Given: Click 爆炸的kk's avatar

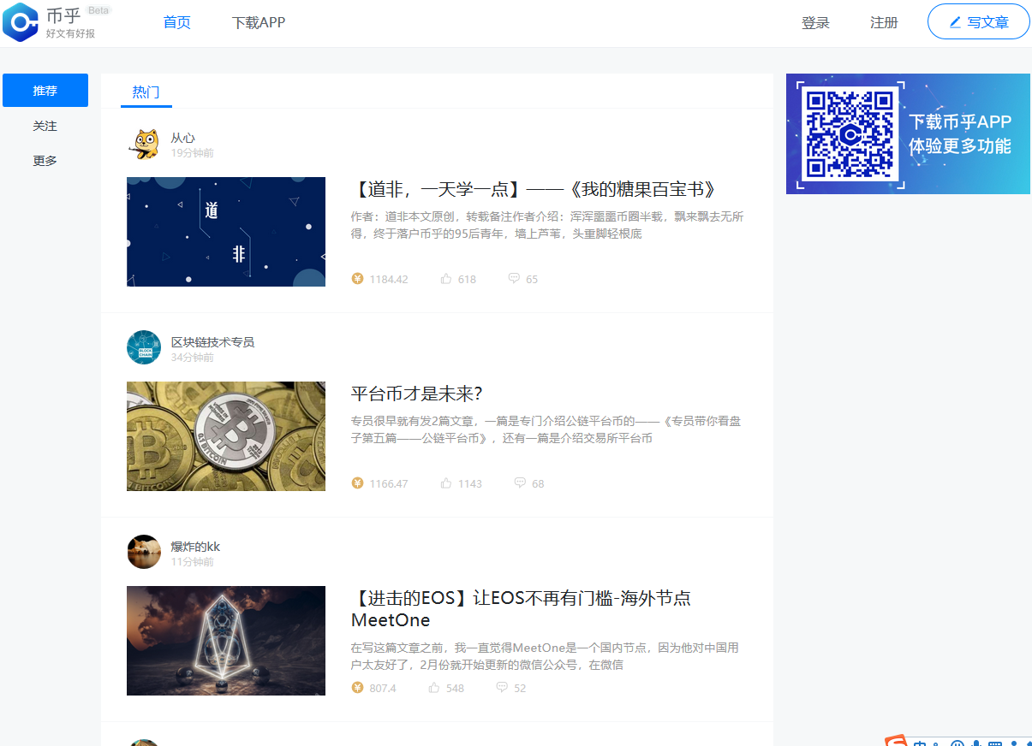Looking at the screenshot, I should tap(144, 552).
